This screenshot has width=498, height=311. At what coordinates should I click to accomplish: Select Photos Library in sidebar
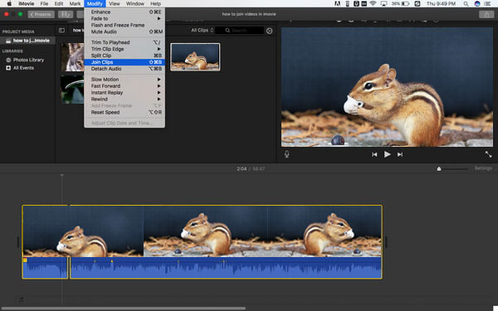point(28,60)
